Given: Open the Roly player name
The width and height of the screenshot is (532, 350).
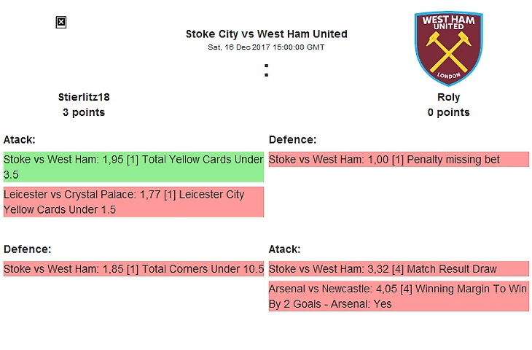Looking at the screenshot, I should (x=448, y=97).
